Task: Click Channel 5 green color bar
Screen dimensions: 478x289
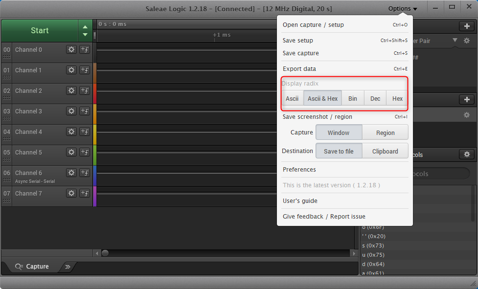Action: [95, 156]
